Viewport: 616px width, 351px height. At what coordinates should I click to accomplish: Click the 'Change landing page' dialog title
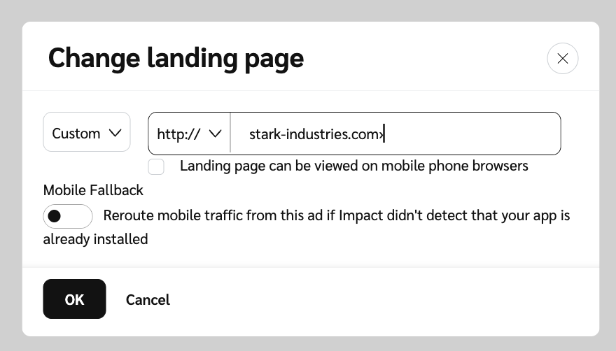176,58
